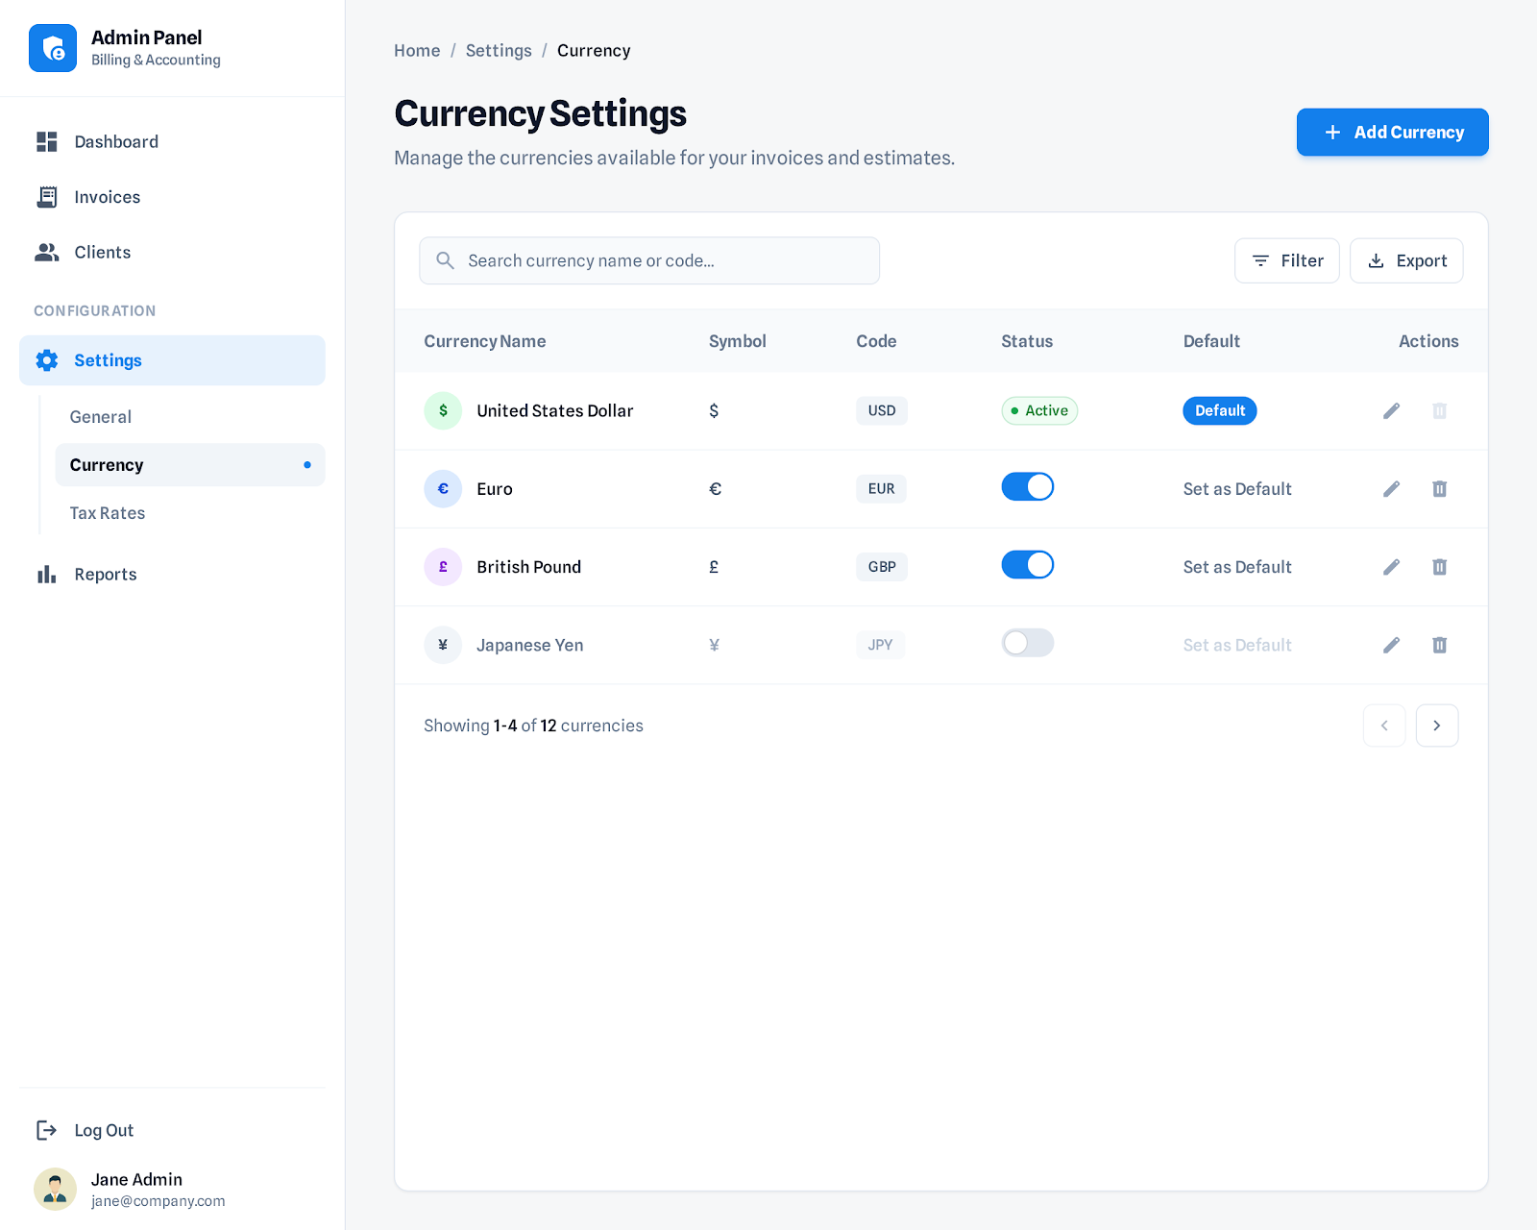Click the search currency input field
Image resolution: width=1537 pixels, height=1230 pixels.
(649, 260)
